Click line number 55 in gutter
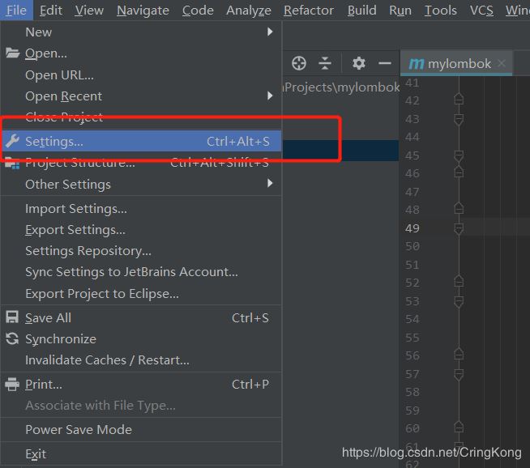The image size is (530, 468). coord(412,338)
